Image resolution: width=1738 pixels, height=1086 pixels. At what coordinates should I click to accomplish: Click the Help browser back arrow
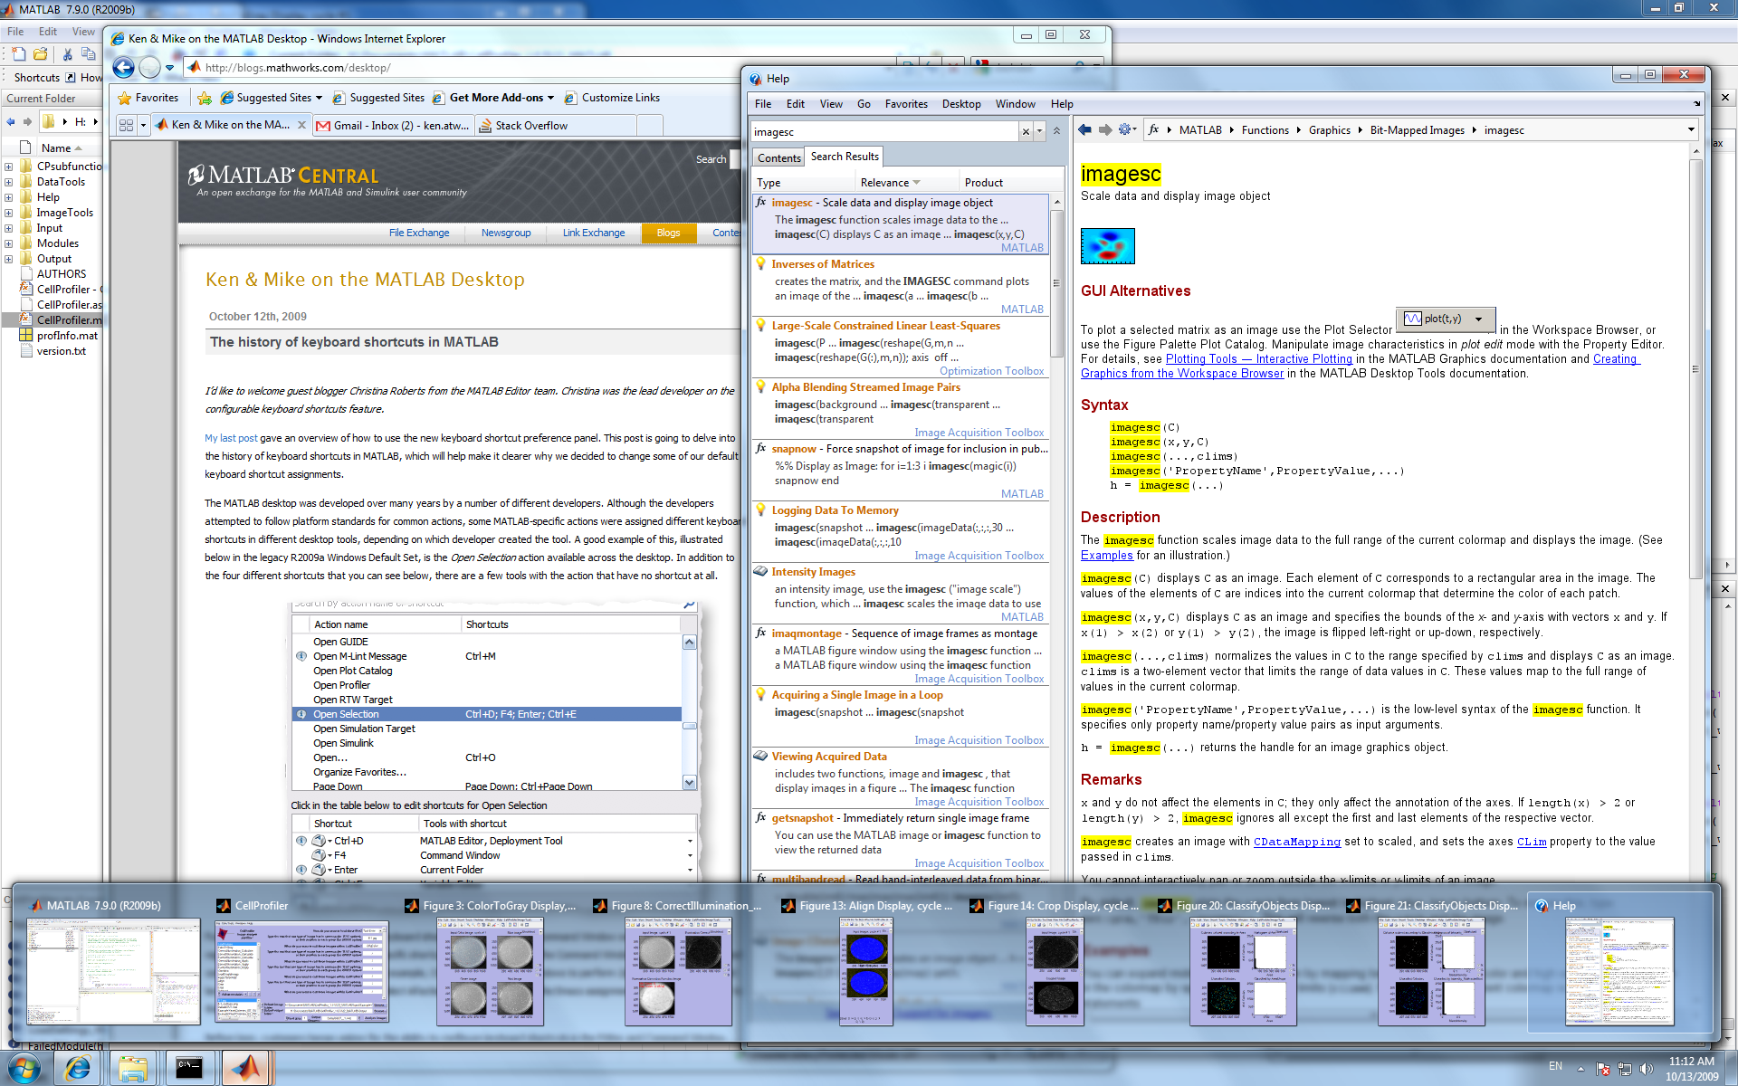(x=1084, y=129)
